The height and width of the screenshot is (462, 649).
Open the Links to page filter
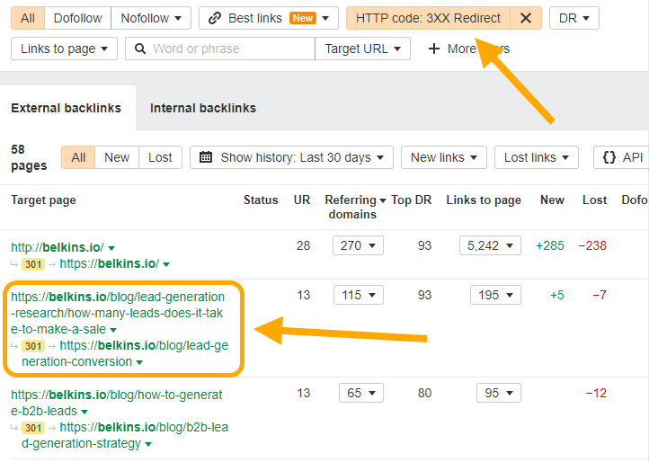64,49
